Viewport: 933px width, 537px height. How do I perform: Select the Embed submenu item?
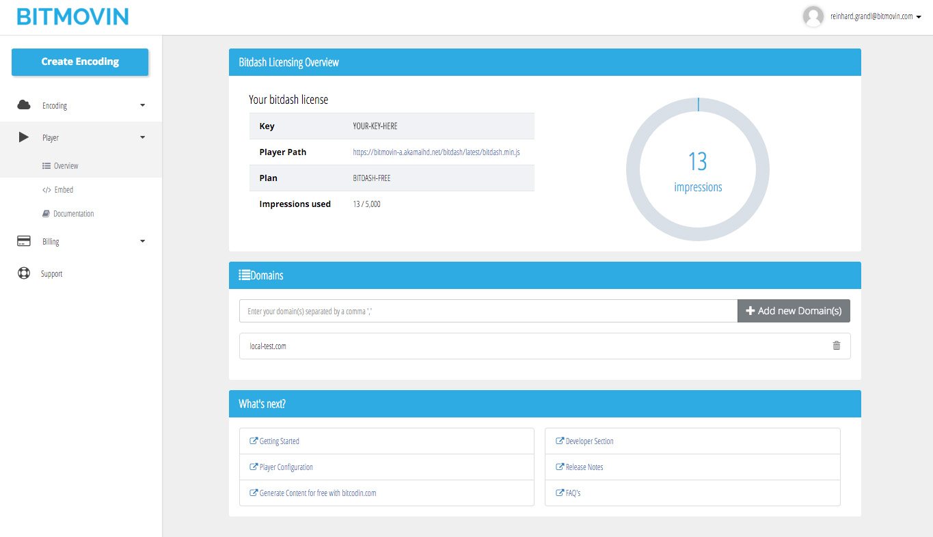64,190
